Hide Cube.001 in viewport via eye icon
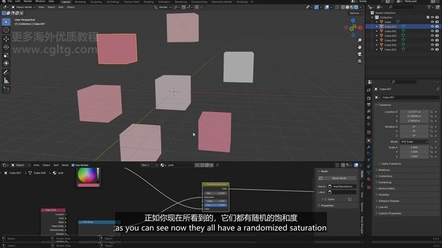The image size is (442, 248). coord(432,26)
